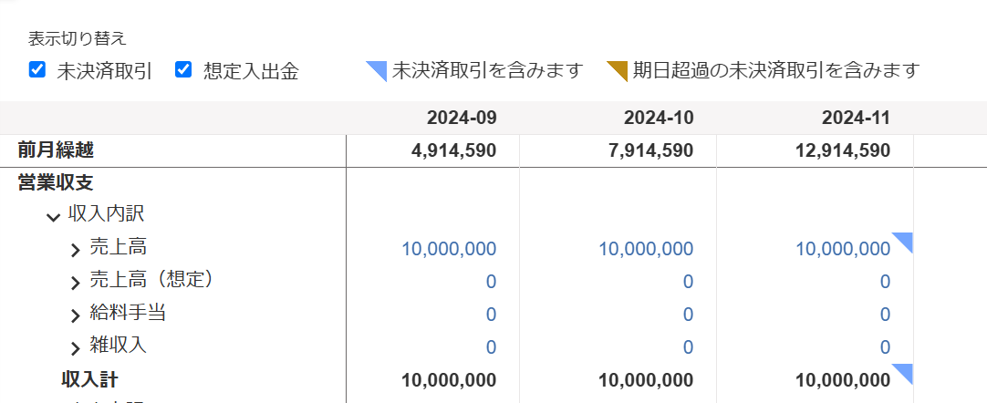Click 収入計 total for 2024-11
Screen dimensions: 987x403
point(843,380)
